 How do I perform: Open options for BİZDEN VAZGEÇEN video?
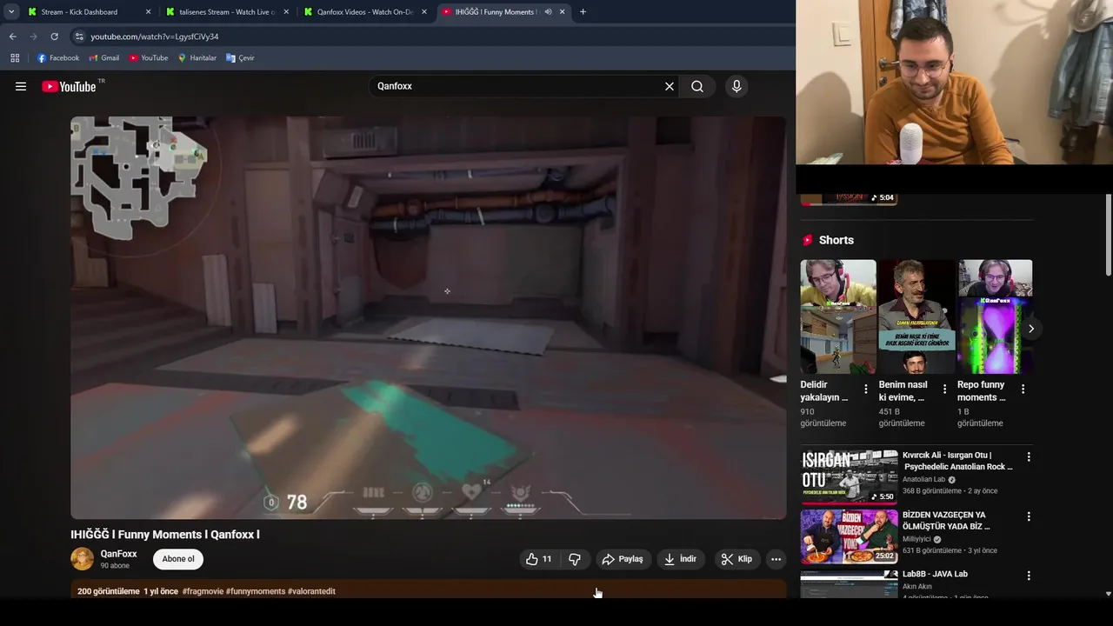(1029, 516)
